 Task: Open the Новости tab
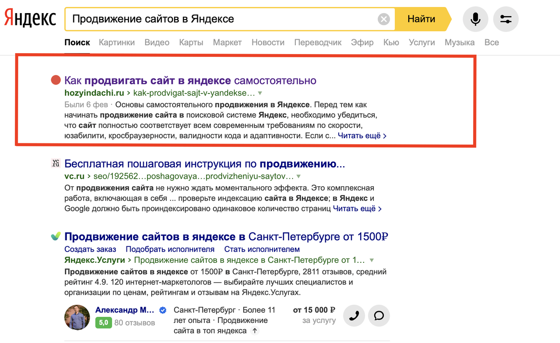pyautogui.click(x=267, y=42)
